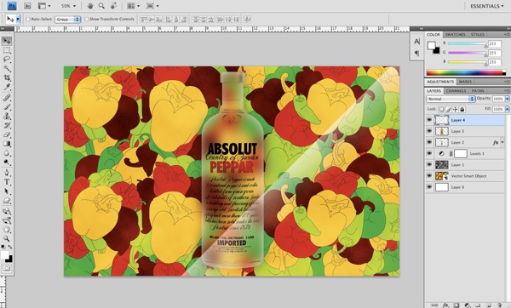Enable Show Transform Controls checkbox
511x308 pixels.
(x=86, y=20)
